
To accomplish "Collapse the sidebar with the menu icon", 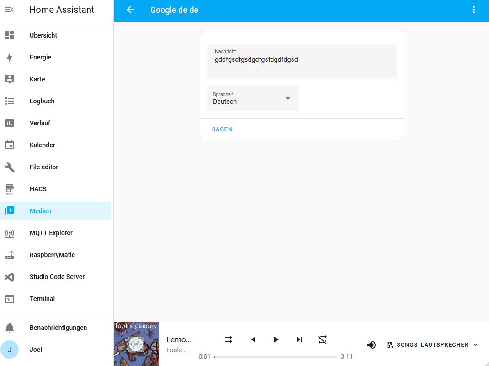I will pyautogui.click(x=10, y=10).
